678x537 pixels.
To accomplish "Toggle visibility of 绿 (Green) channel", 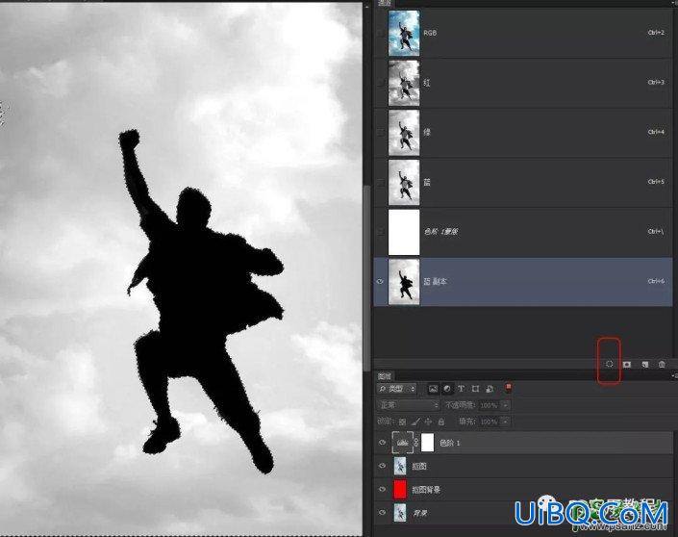I will tap(381, 132).
